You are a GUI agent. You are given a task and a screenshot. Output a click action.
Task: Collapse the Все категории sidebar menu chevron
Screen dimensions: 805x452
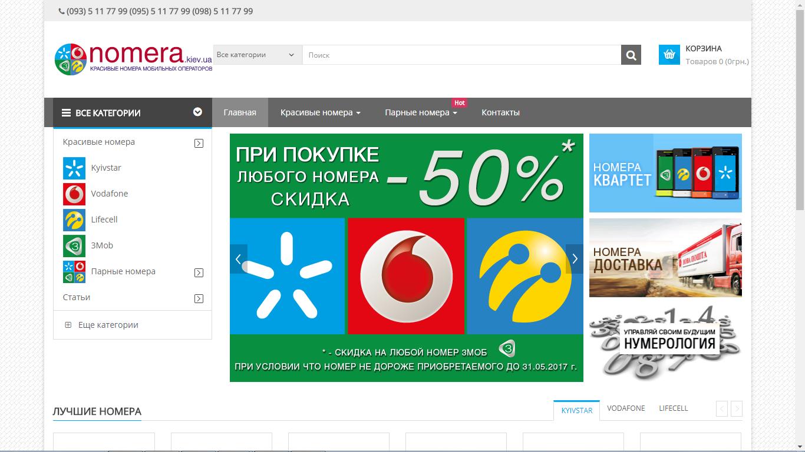pos(198,112)
